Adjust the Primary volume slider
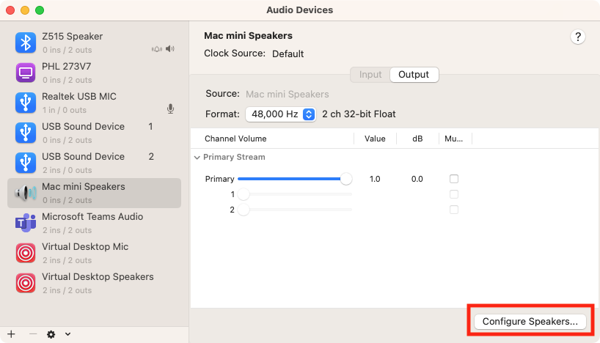Screen dimensions: 600x343 [295, 179]
